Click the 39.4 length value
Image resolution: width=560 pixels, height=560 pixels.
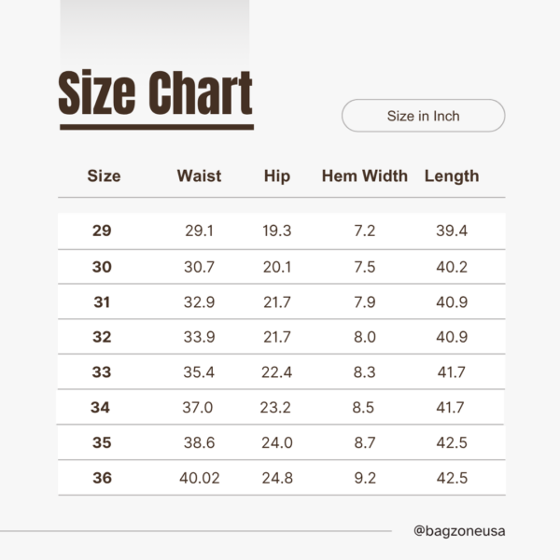452,231
